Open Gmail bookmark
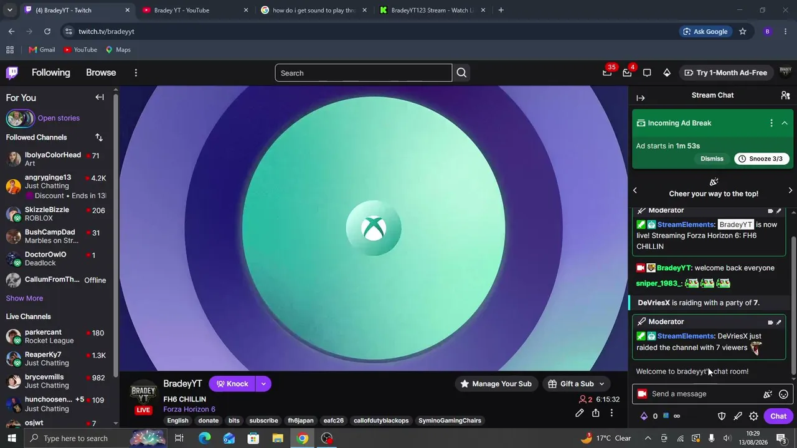 (42, 50)
